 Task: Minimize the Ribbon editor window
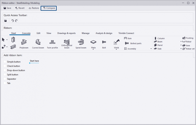(x=183, y=3)
